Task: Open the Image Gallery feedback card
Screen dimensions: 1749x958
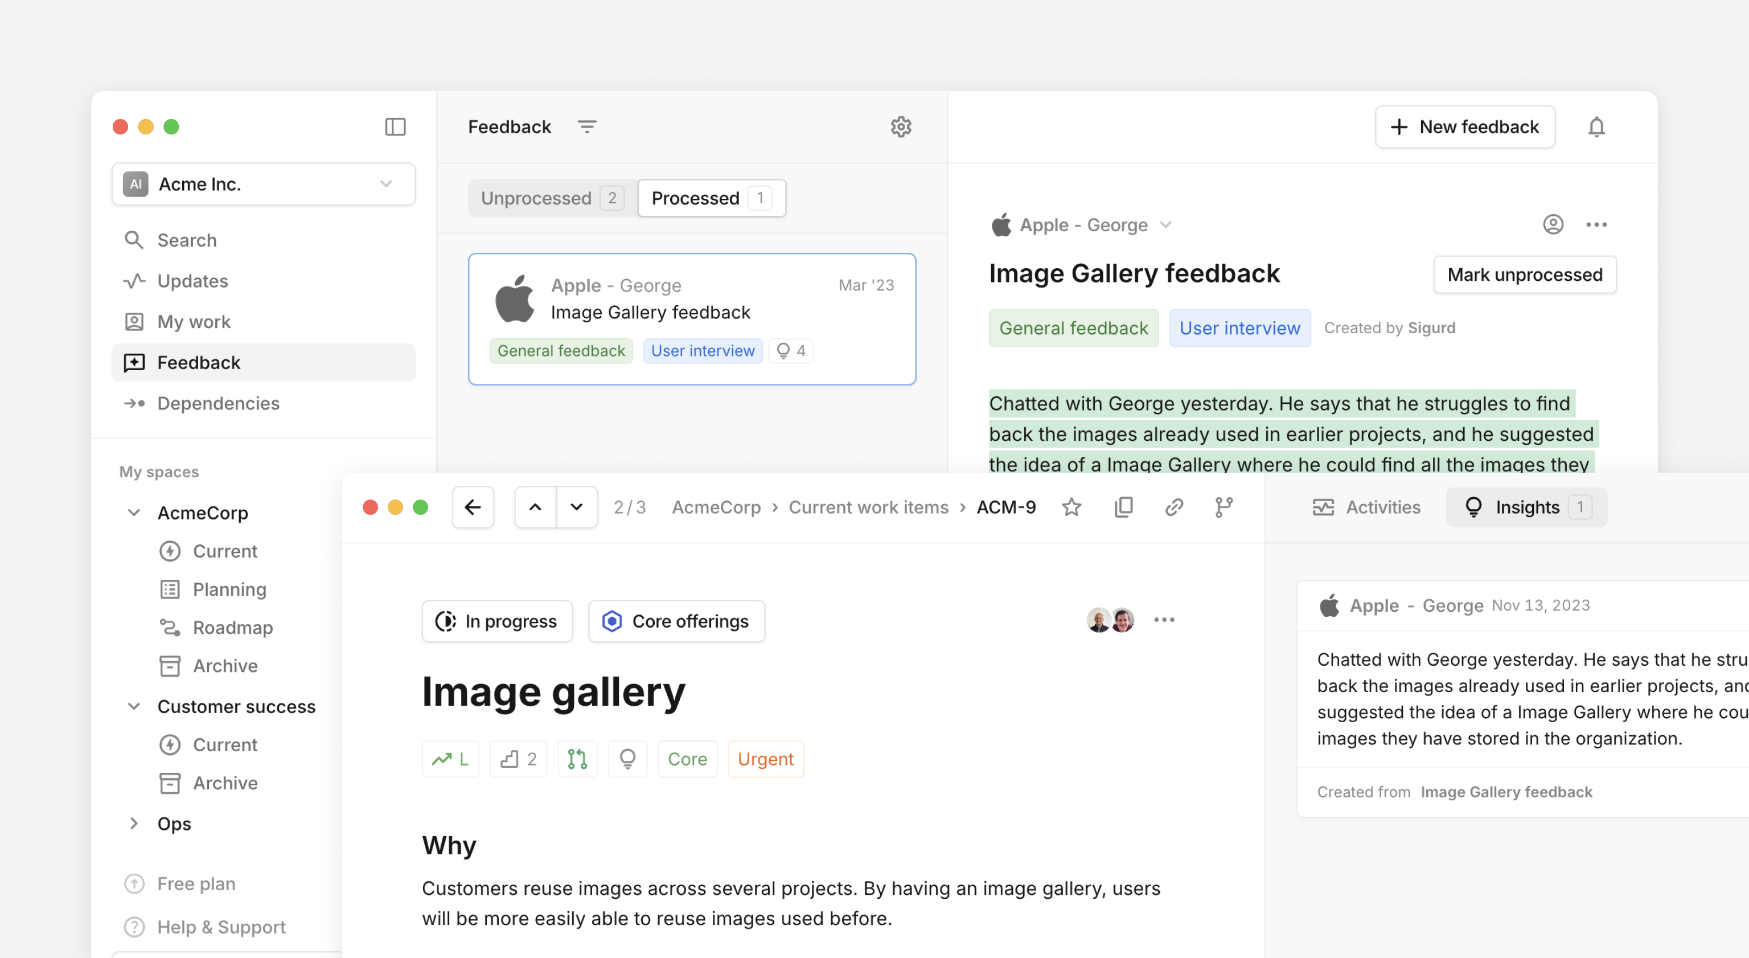Action: pyautogui.click(x=691, y=318)
